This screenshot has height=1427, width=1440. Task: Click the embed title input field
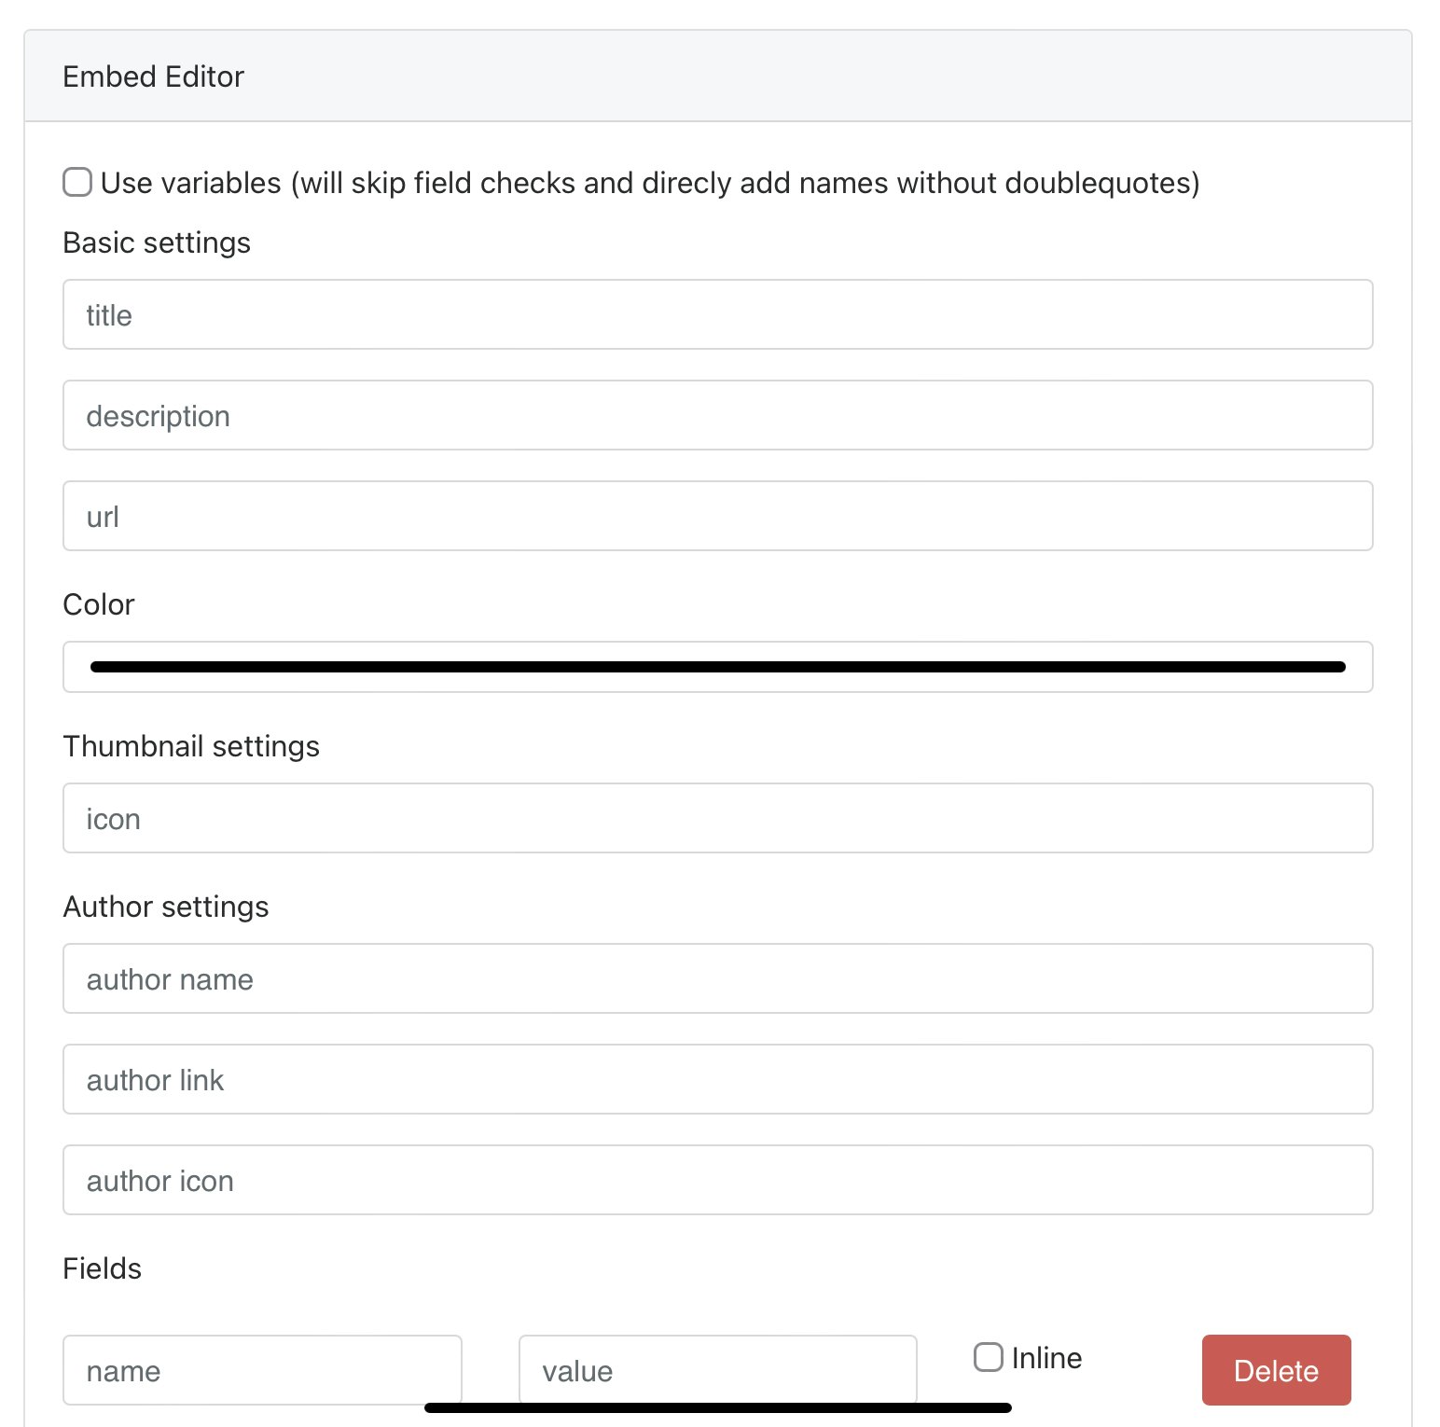[x=717, y=314]
